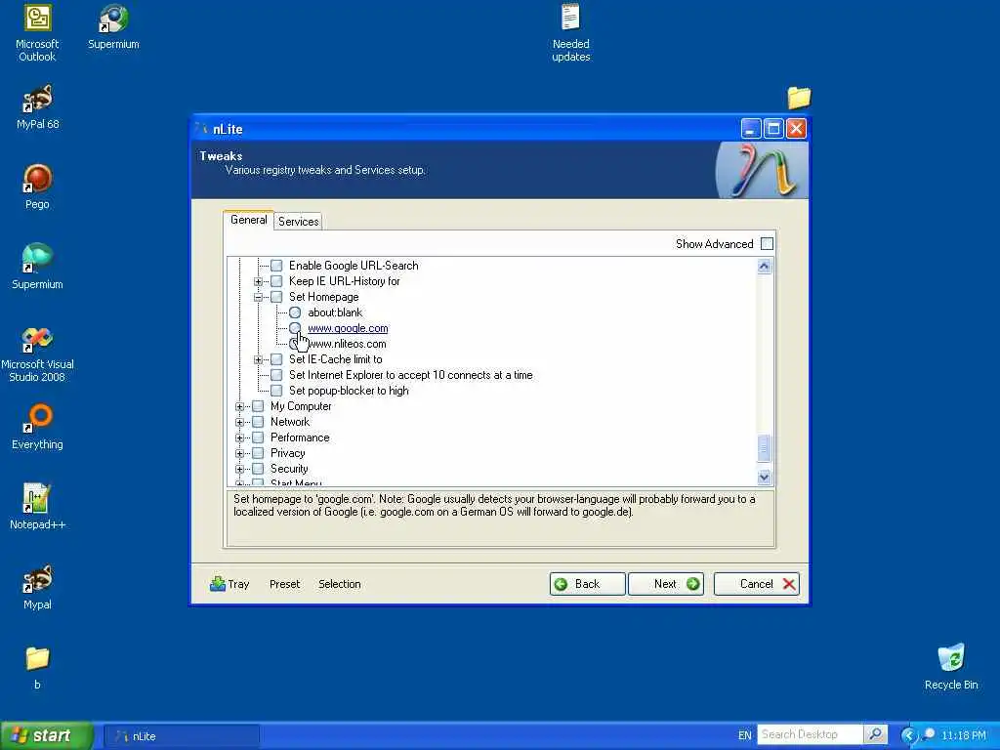Proceed with the Next button
1000x750 pixels.
(x=666, y=584)
